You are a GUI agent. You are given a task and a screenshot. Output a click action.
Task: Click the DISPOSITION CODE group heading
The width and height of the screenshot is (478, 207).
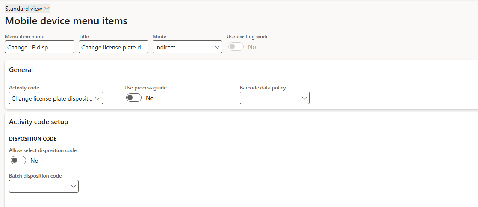point(32,139)
